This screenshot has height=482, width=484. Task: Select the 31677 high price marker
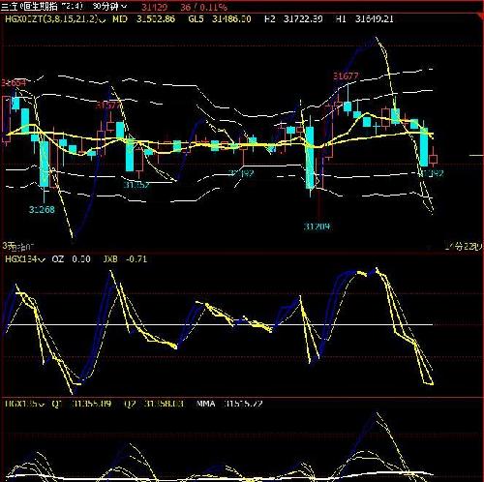pyautogui.click(x=346, y=76)
